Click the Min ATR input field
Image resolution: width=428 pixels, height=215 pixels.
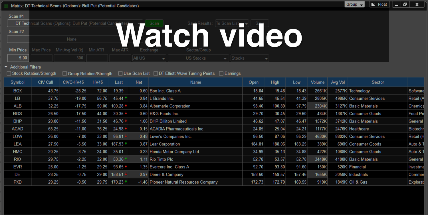click(x=97, y=58)
